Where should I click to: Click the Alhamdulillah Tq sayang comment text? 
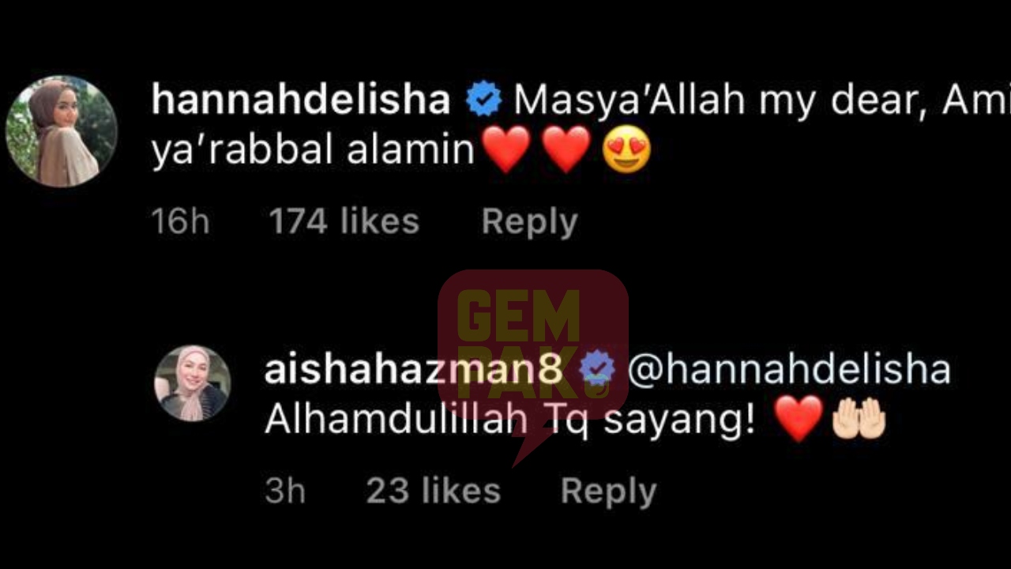tap(509, 421)
